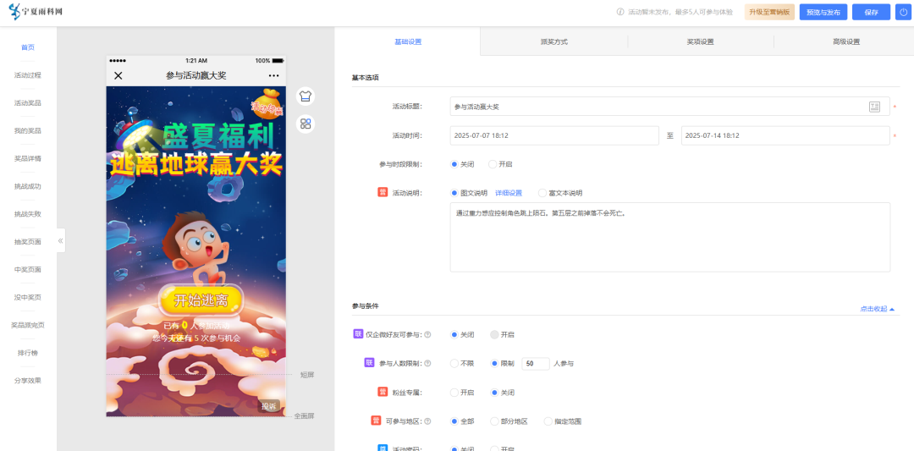Open 奖品派完页 in the left sidebar
This screenshot has height=451, width=914.
28,325
